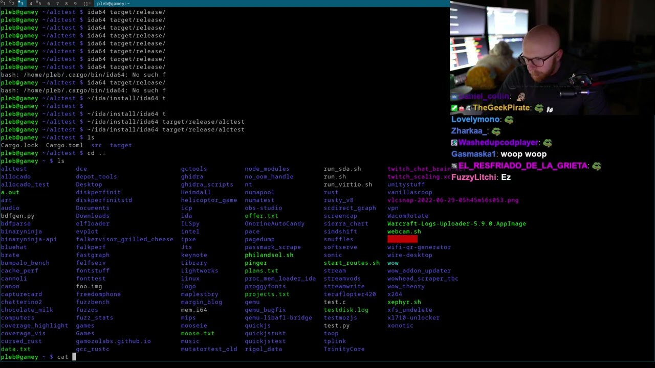This screenshot has width=655, height=368.
Task: Click the offer.txt file
Action: pos(261,216)
